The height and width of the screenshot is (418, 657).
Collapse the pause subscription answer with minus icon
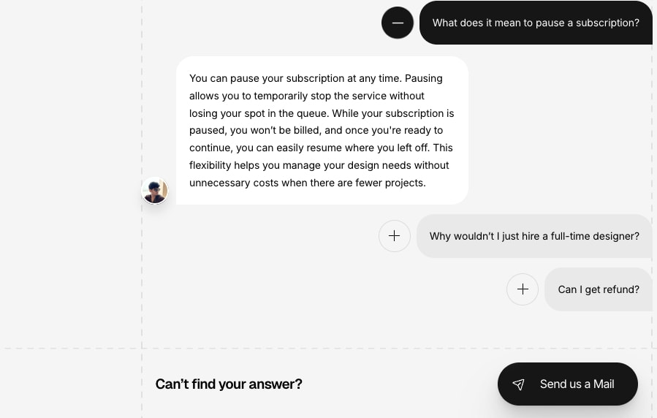pos(398,23)
